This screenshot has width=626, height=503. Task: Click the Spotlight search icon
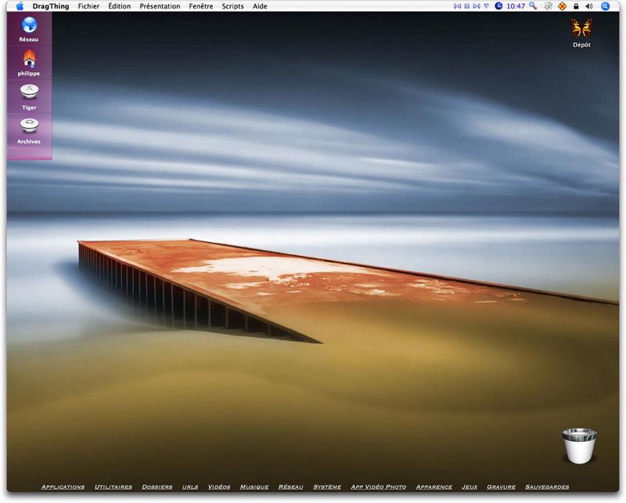pyautogui.click(x=605, y=6)
